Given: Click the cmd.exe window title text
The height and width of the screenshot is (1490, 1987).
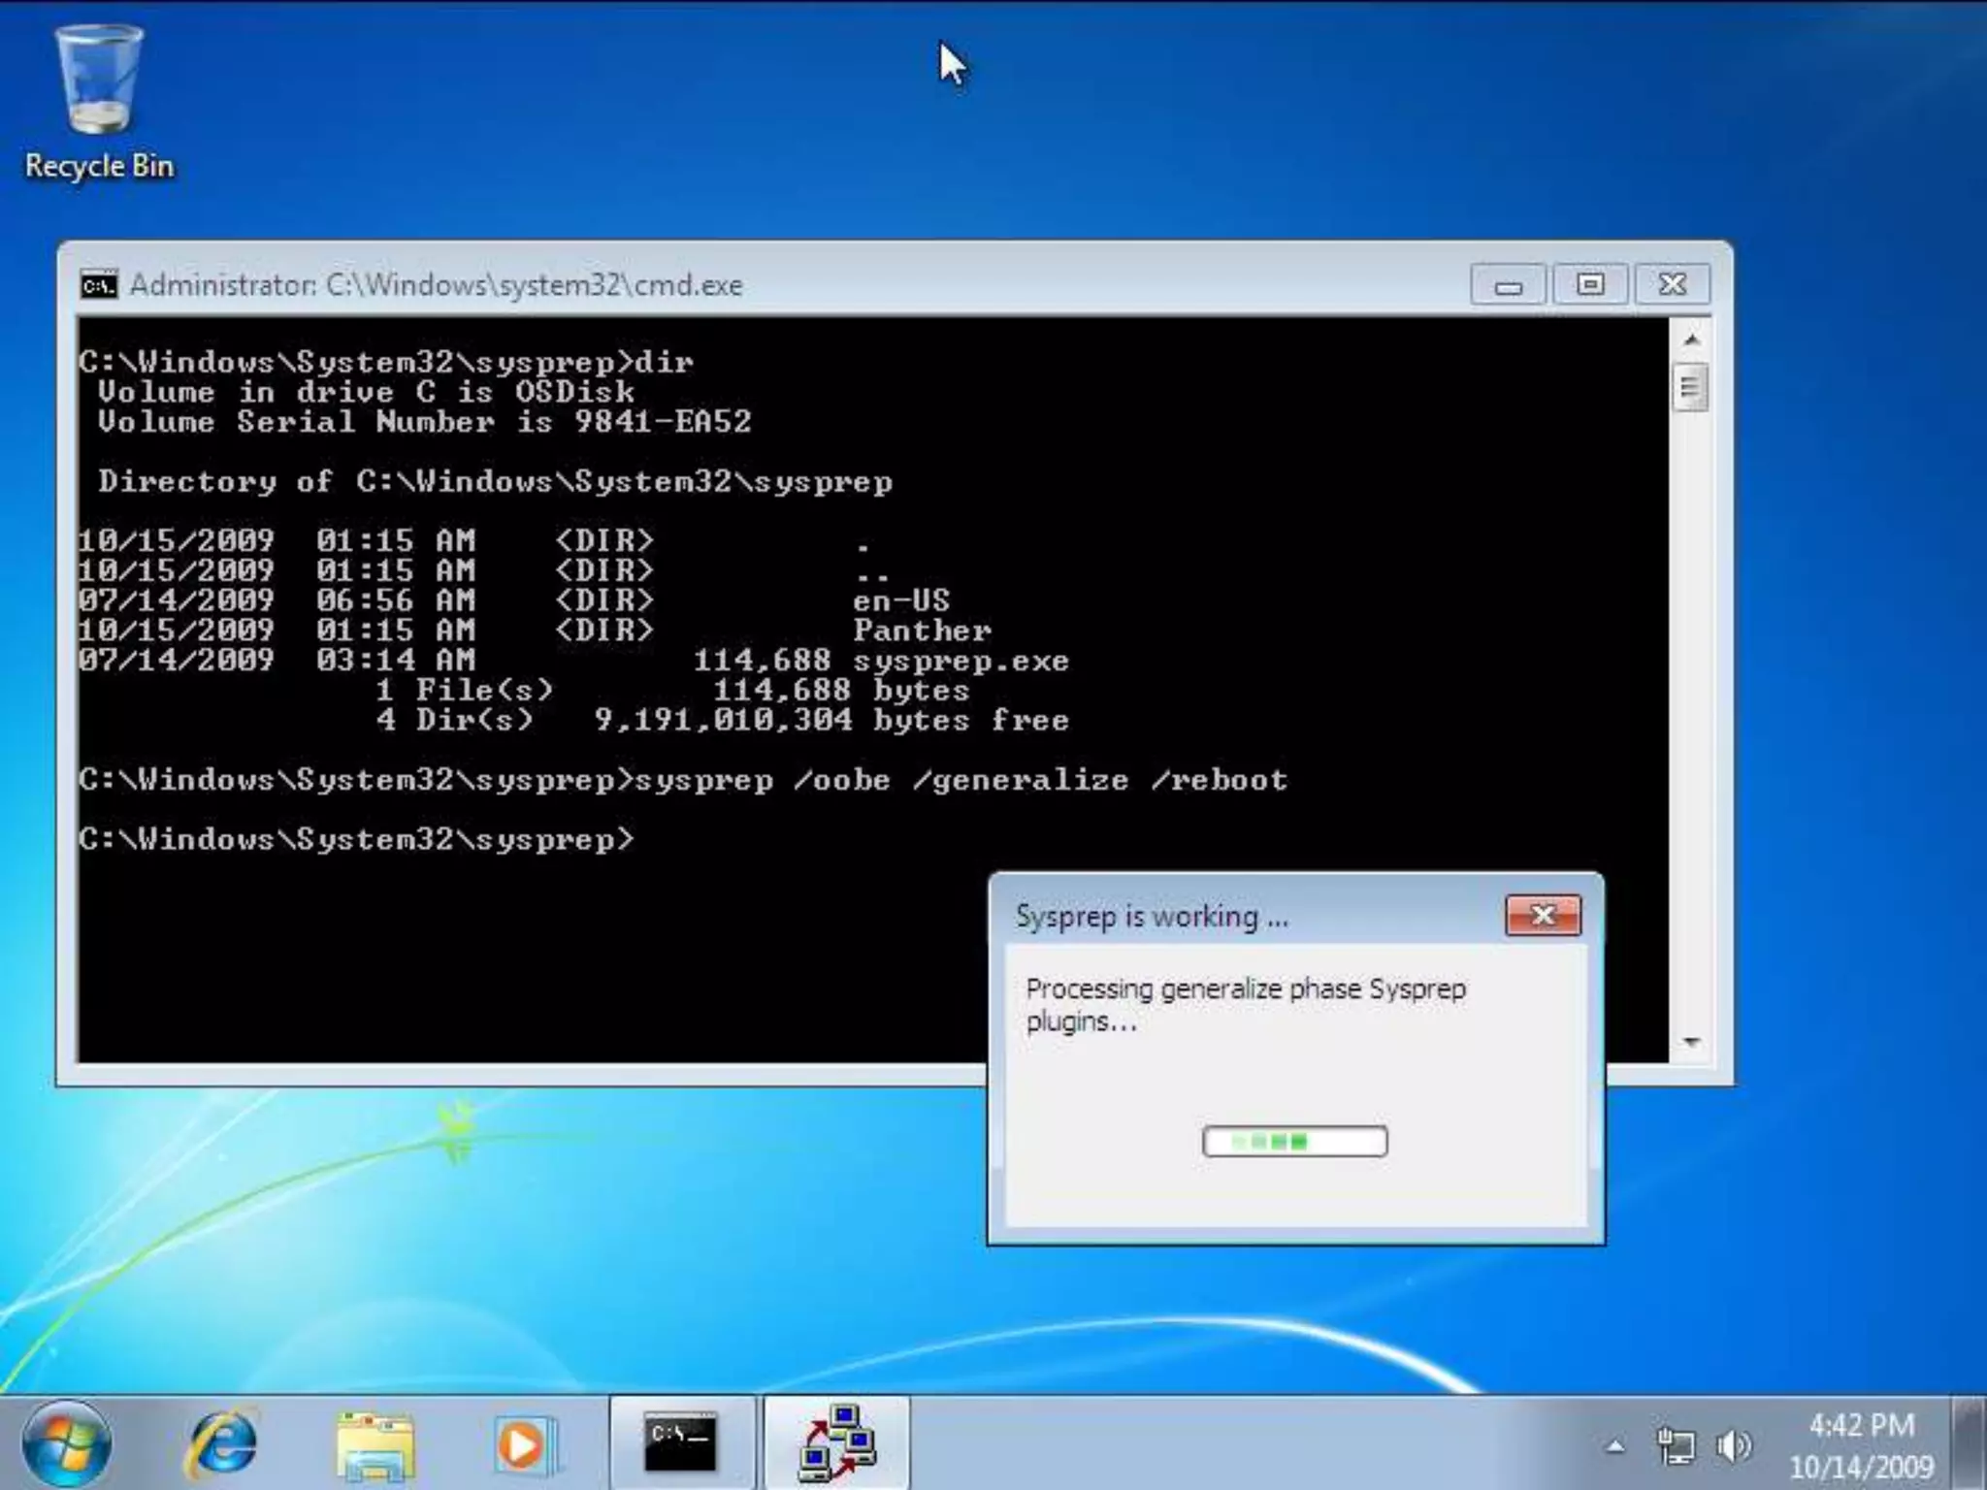Looking at the screenshot, I should (436, 285).
